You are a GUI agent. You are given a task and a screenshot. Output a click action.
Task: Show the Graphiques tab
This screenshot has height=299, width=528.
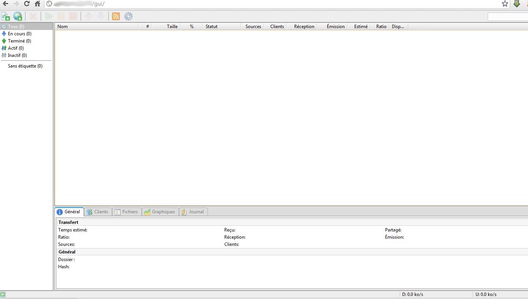(x=160, y=212)
